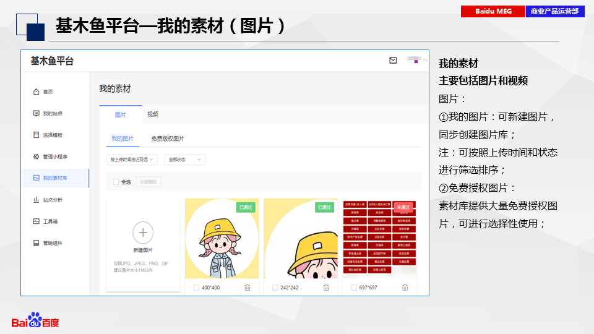Click the 主要包括图片和视频 text
The width and height of the screenshot is (594, 334).
pos(483,80)
